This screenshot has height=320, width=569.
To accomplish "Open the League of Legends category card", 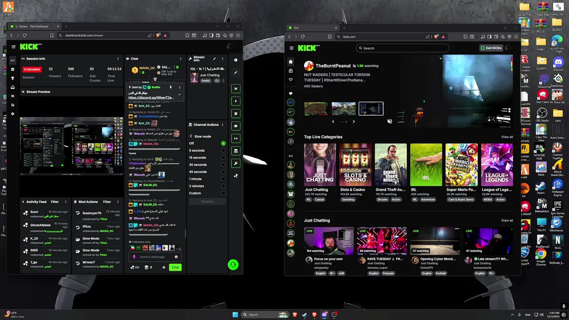I will point(497,165).
